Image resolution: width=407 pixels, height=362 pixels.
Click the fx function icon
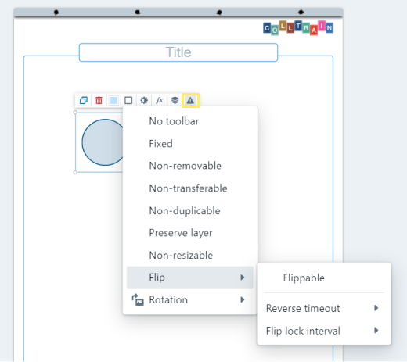(160, 100)
